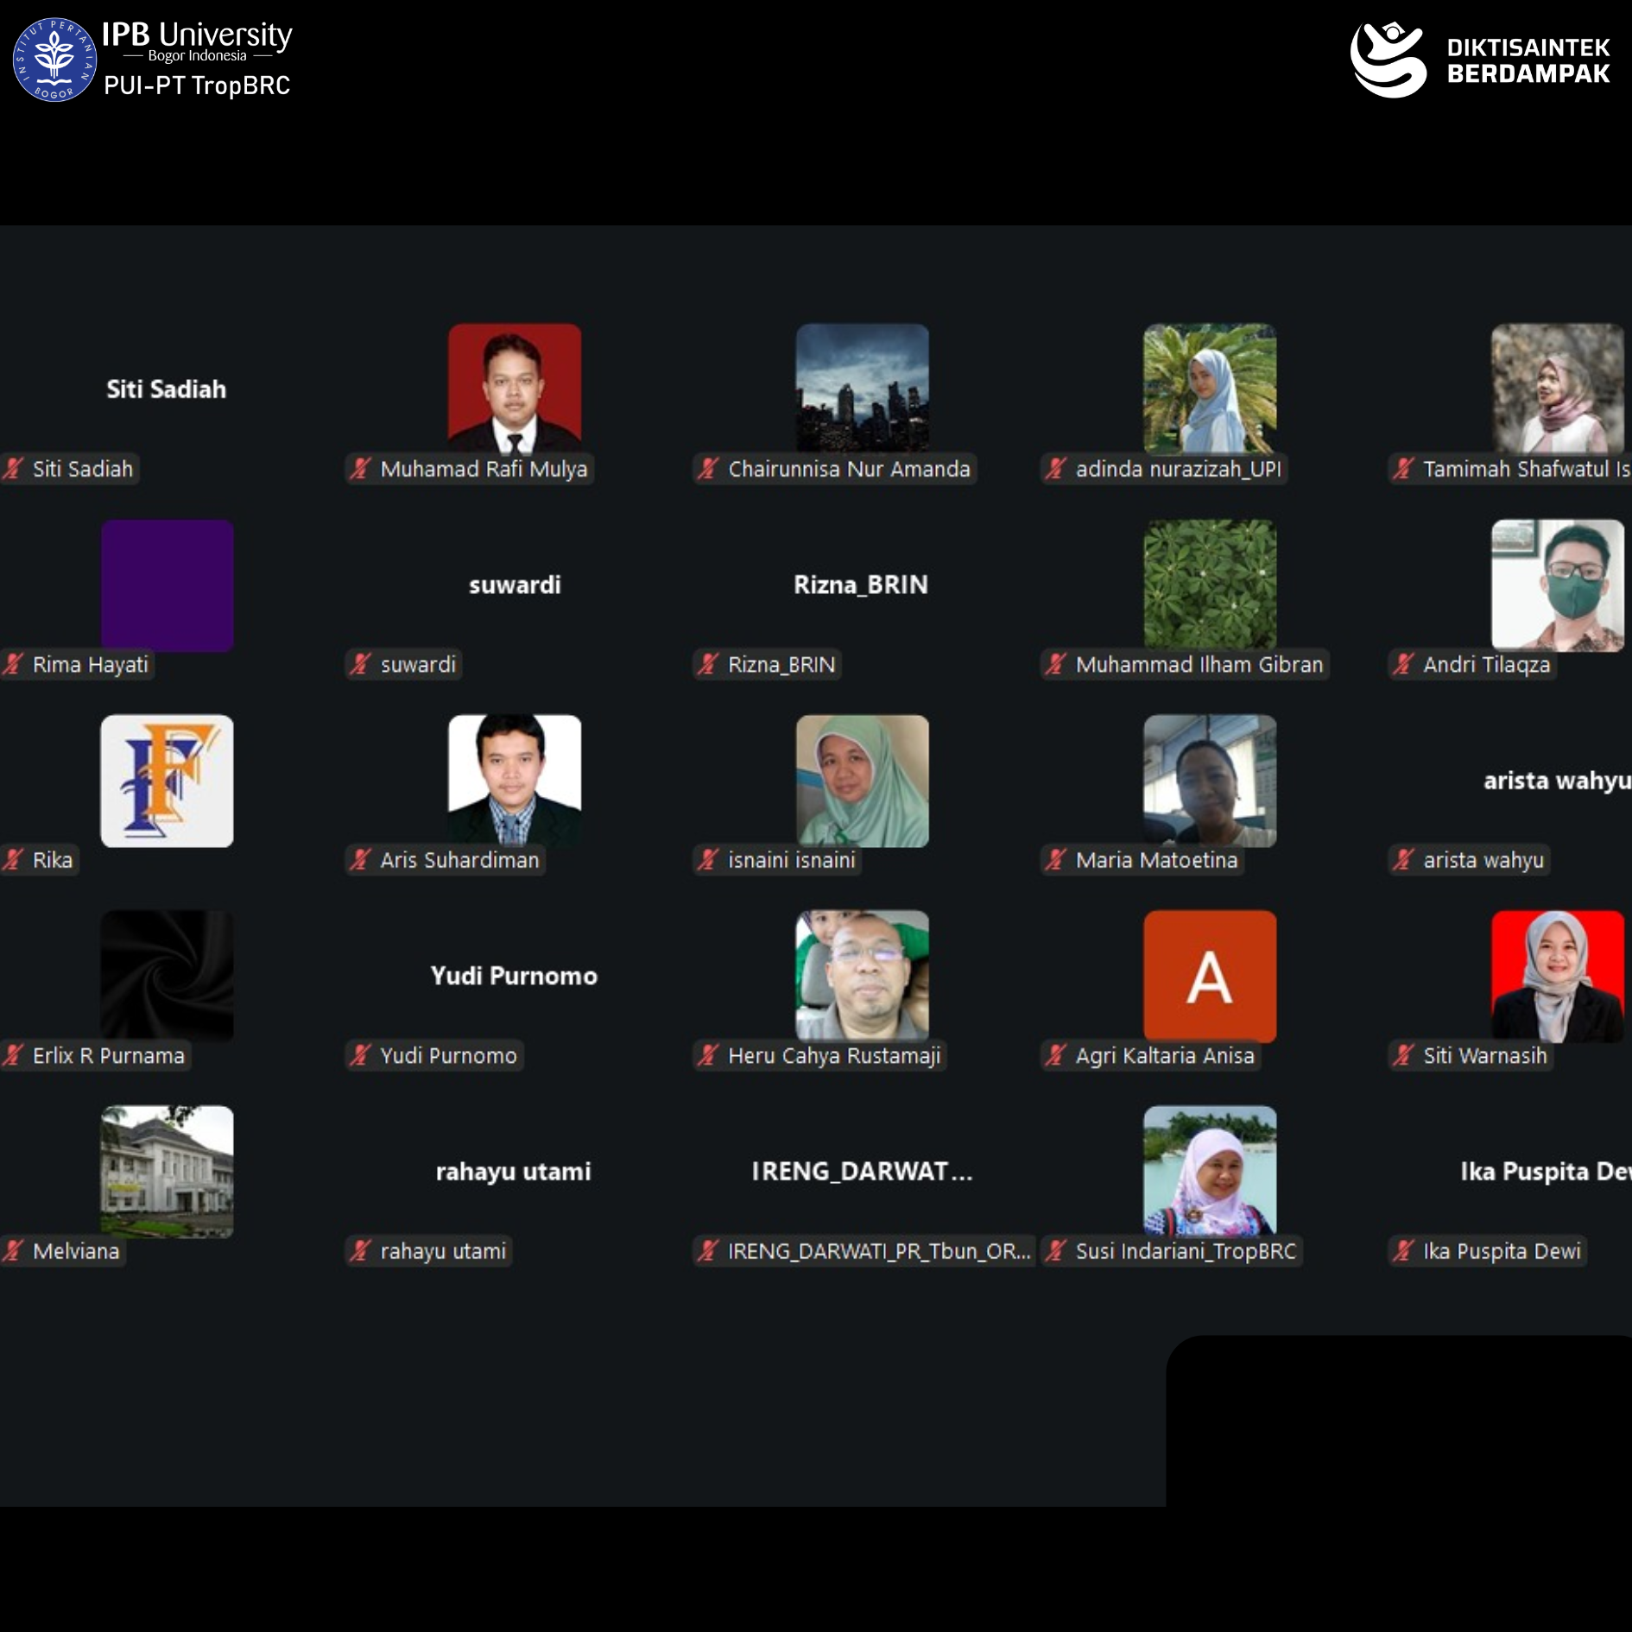The image size is (1632, 1632).
Task: Select Rika's orange and blue F logo avatar
Action: click(167, 781)
